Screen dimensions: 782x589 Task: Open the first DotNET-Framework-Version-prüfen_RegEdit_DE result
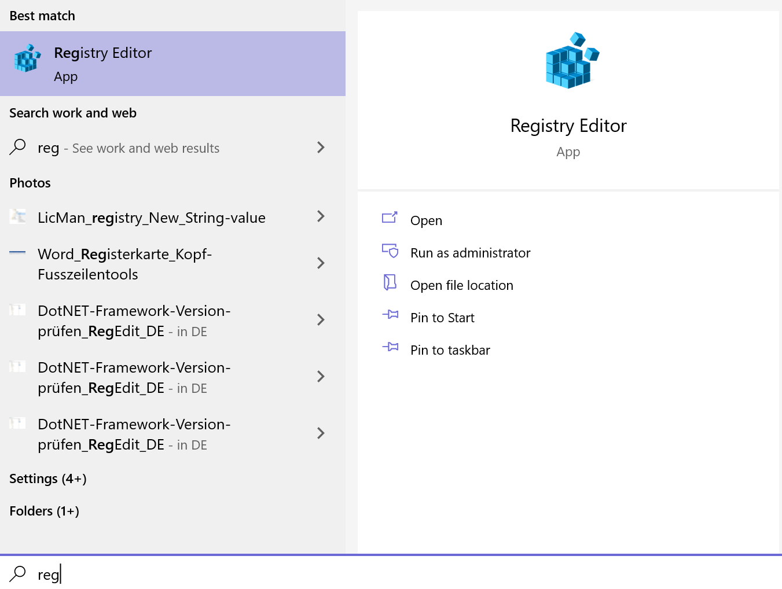(x=172, y=321)
